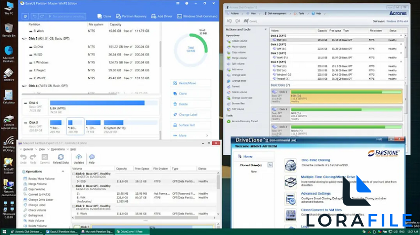
Task: Choose Resize volume in Acronis operations
Action: 237,41
